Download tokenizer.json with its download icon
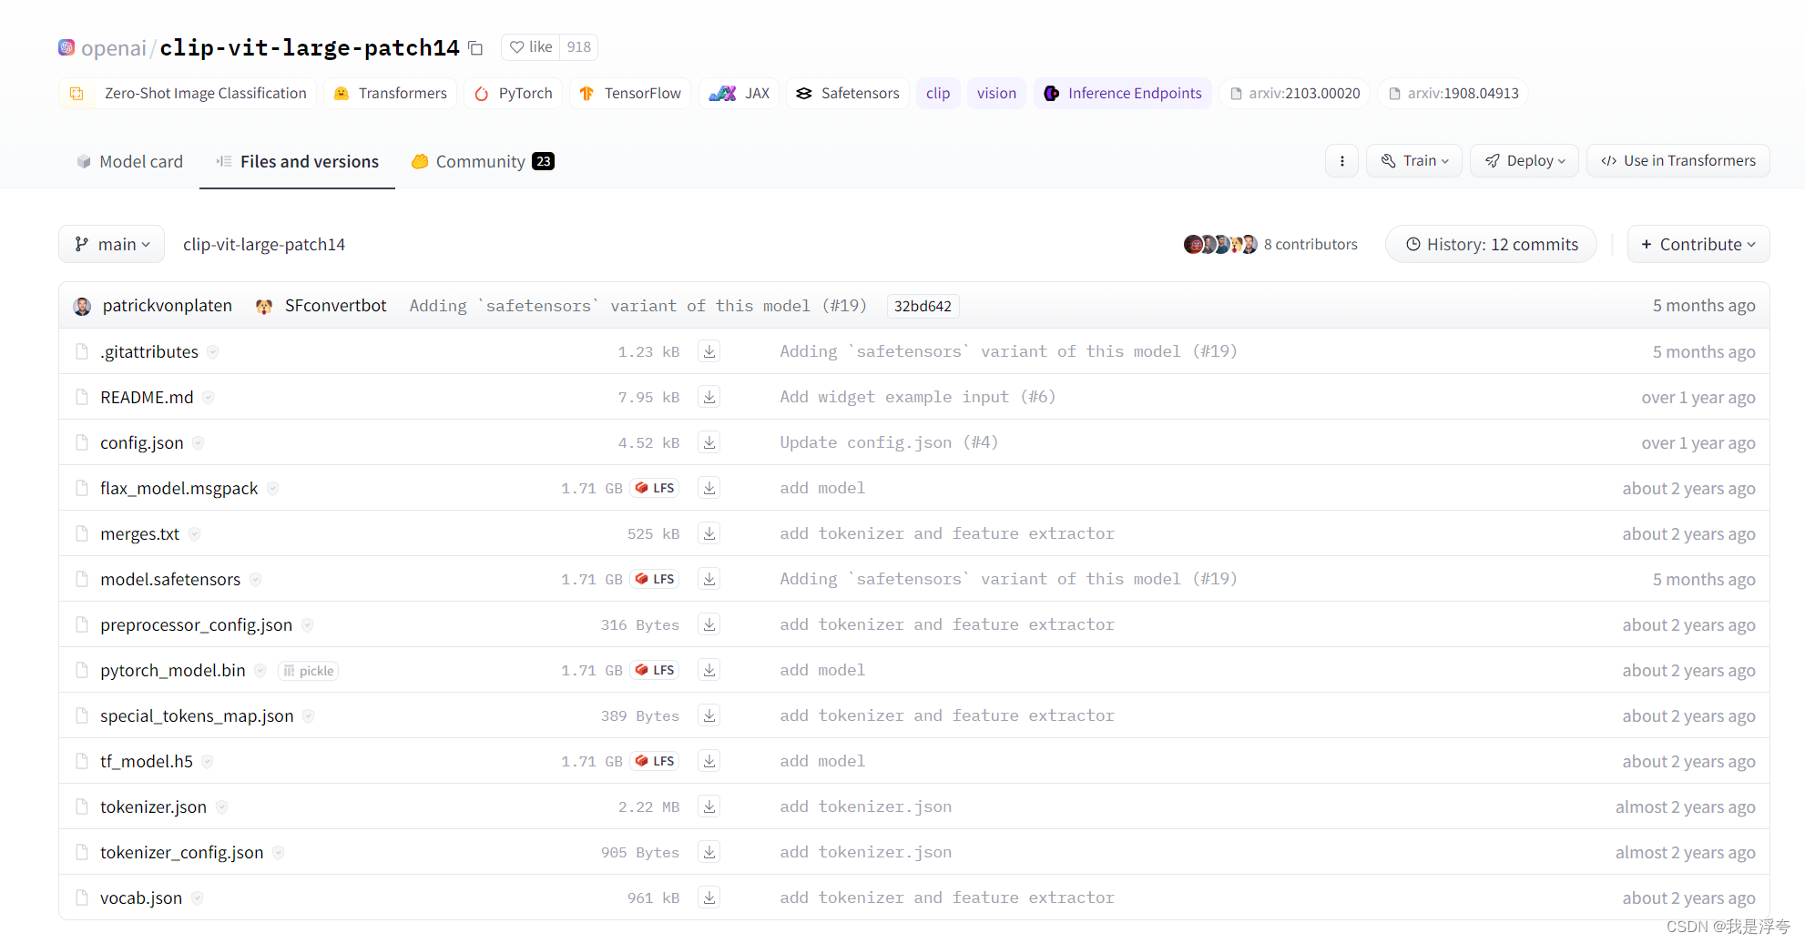Screen dimensions: 1805x943 point(709,806)
